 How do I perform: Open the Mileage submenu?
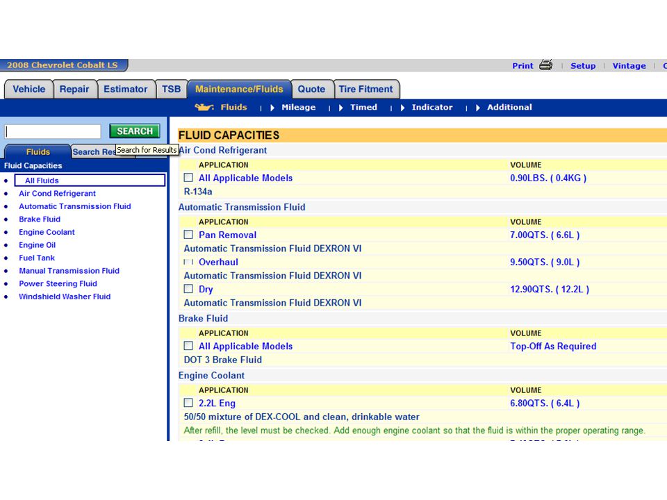299,107
